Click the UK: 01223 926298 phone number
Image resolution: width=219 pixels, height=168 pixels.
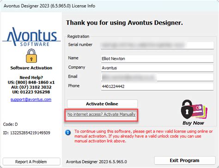[x=31, y=92]
